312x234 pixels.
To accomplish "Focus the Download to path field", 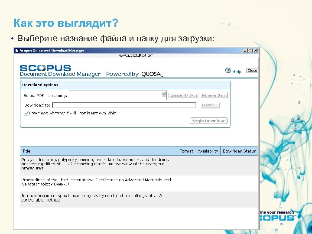I will [124, 105].
